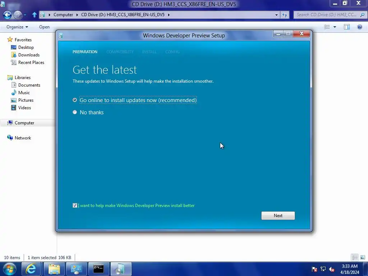Click the muted volume tray icon
The image size is (368, 276).
pyautogui.click(x=332, y=269)
